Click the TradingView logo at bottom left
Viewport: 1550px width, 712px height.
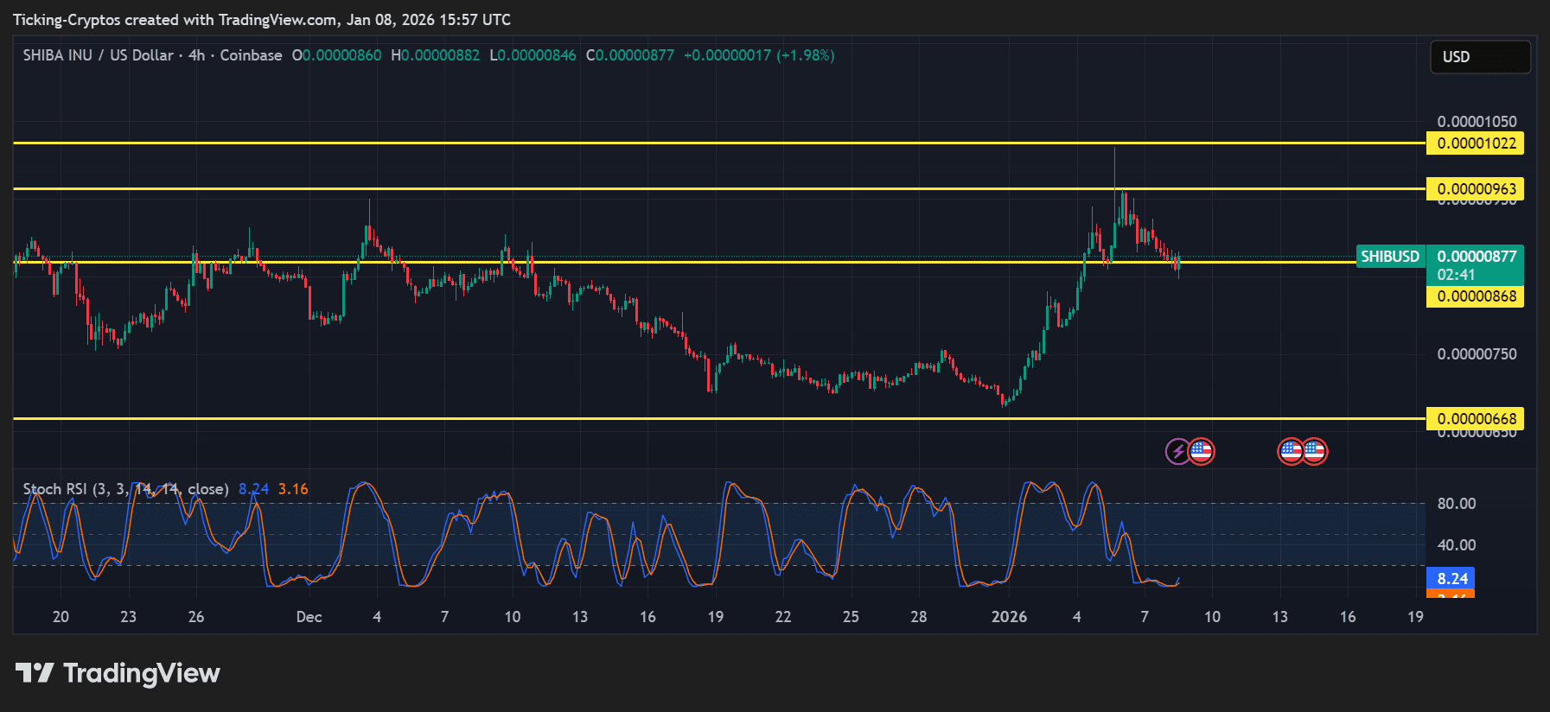(118, 673)
